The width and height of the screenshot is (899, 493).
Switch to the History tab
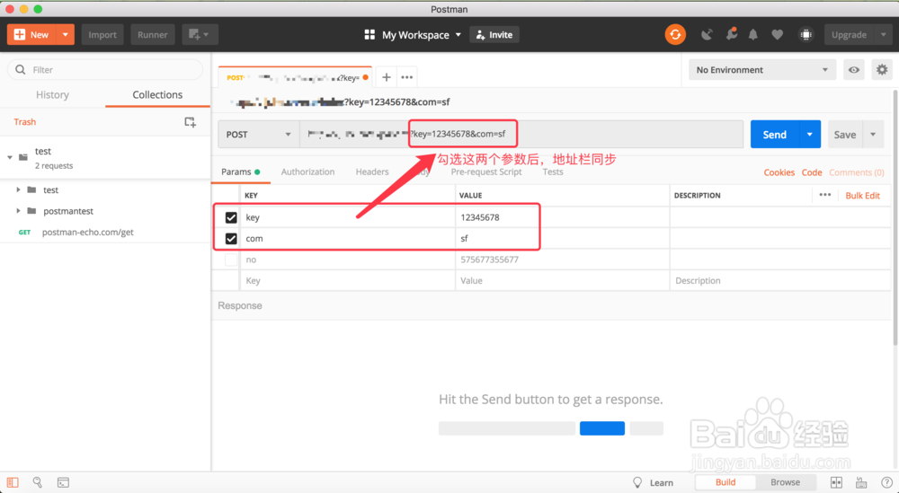[x=53, y=95]
